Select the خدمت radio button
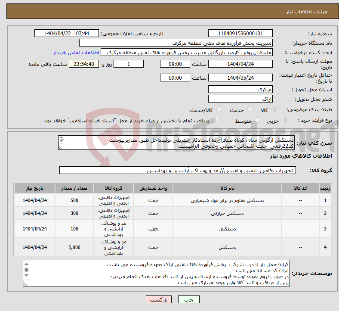The width and height of the screenshot is (339, 311). (250, 109)
